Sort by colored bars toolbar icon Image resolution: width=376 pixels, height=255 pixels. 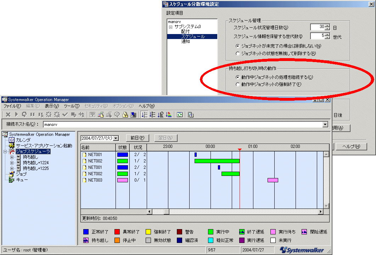169,115
